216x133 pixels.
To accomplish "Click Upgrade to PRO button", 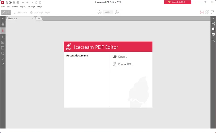I will [178, 2].
